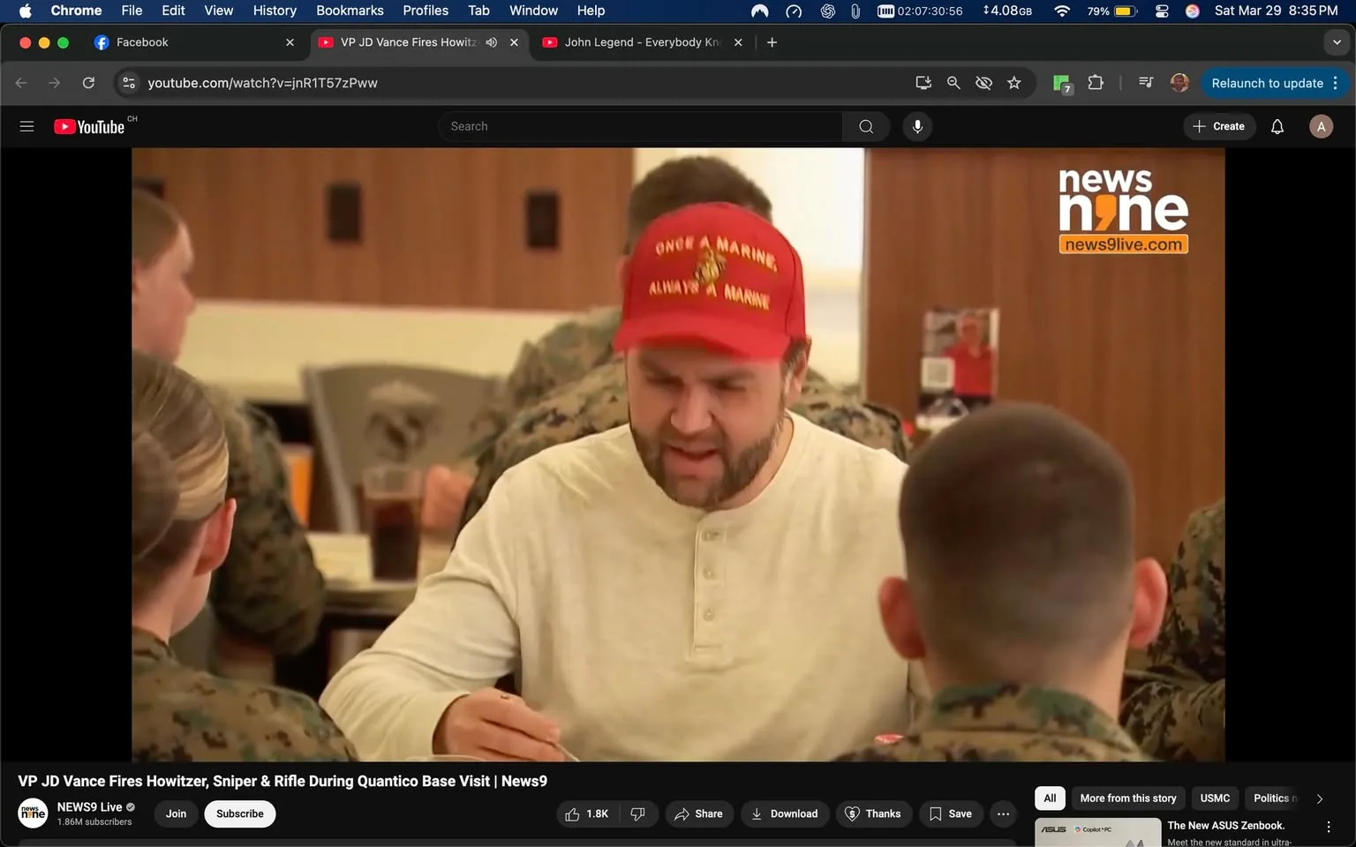Click the search magnifier icon
The height and width of the screenshot is (847, 1356).
point(864,126)
